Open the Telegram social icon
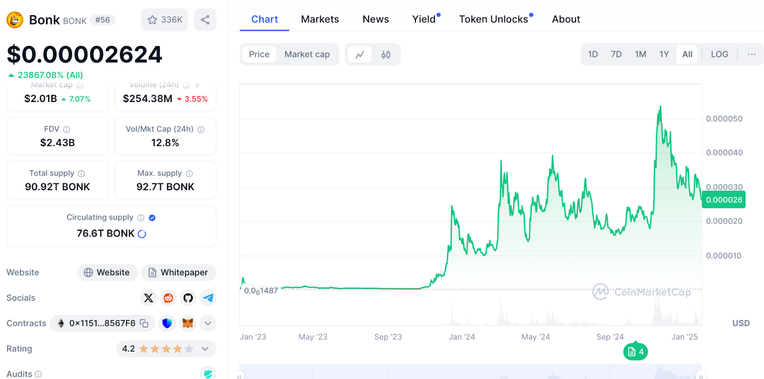The height and width of the screenshot is (379, 764). click(208, 298)
